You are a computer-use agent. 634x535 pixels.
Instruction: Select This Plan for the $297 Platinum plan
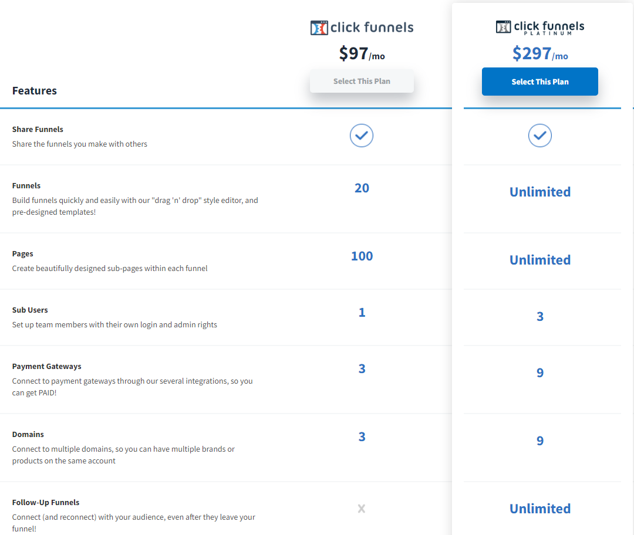[x=539, y=81]
